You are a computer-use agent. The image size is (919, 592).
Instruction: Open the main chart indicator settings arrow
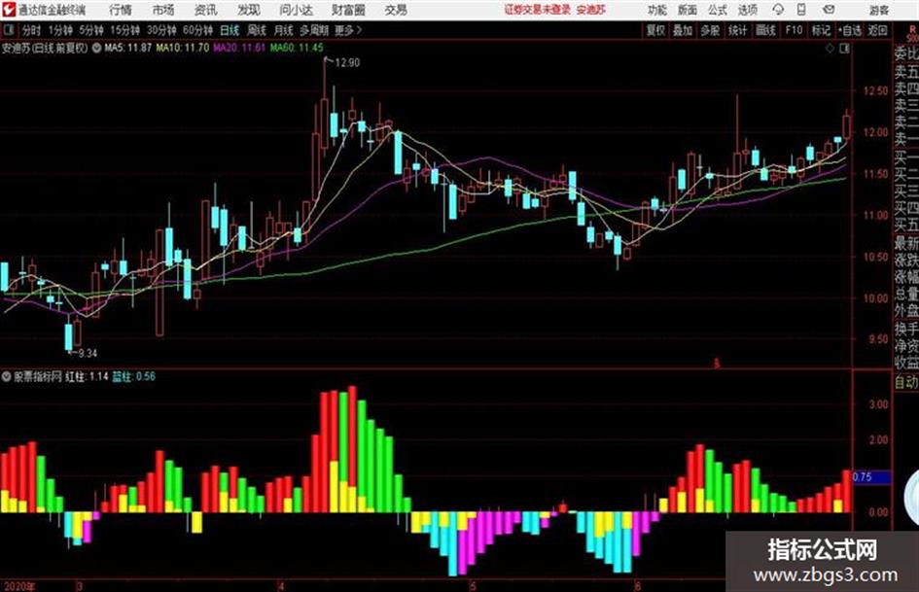(x=96, y=48)
